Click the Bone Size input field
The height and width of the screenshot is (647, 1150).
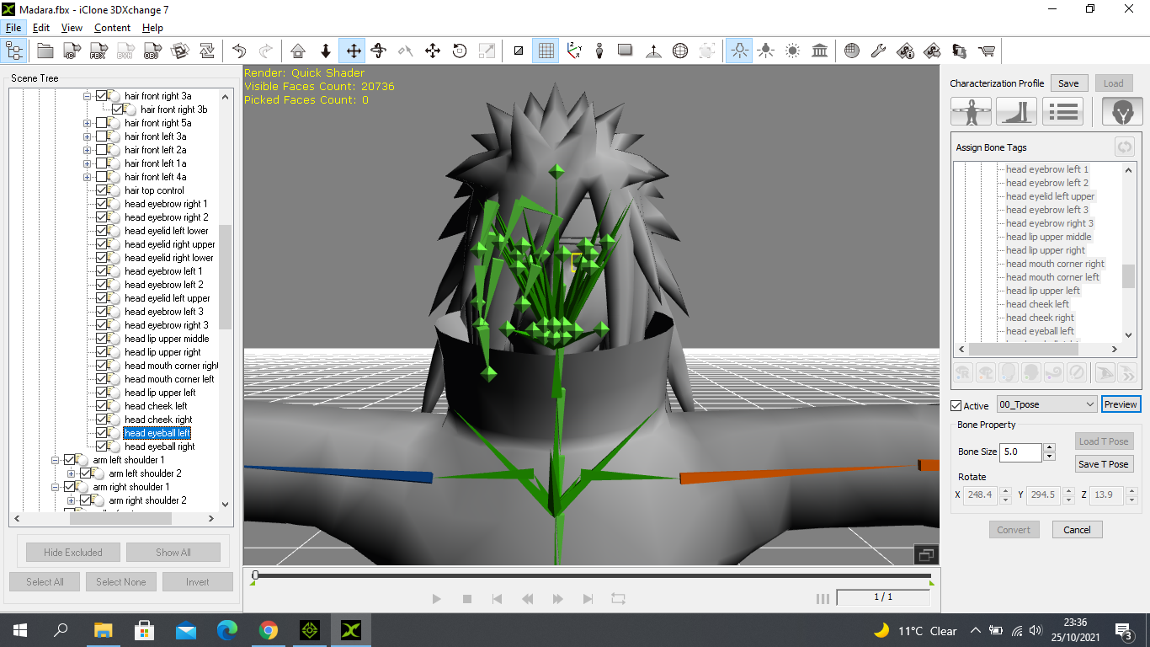(x=1021, y=452)
